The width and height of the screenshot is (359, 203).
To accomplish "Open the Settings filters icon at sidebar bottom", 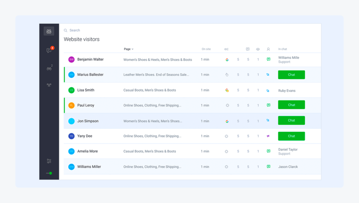I will click(x=49, y=161).
